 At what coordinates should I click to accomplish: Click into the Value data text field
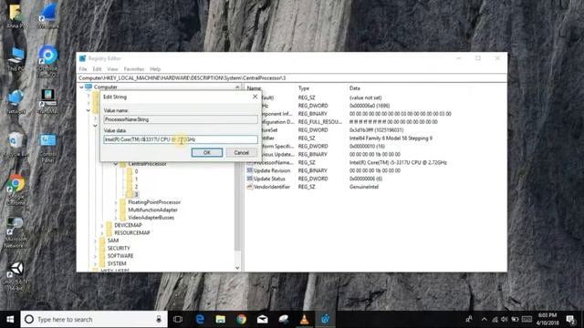(x=181, y=139)
